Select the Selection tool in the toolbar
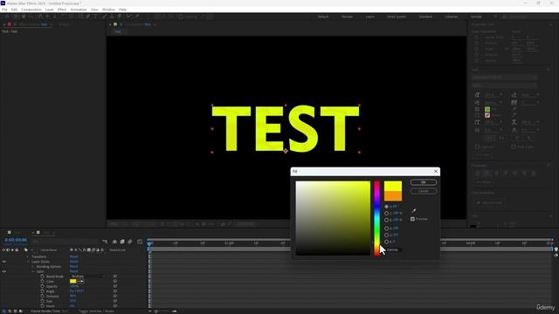Image resolution: width=559 pixels, height=314 pixels. tap(16, 17)
